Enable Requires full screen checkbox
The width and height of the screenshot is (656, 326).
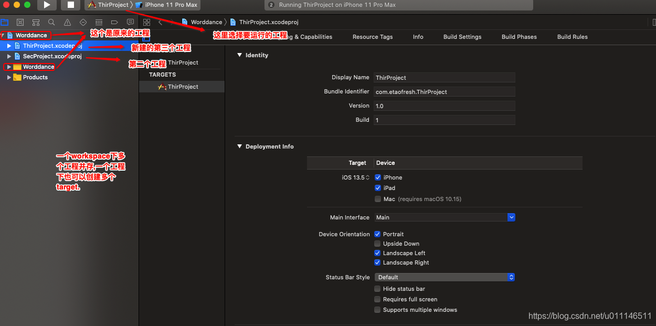(x=377, y=299)
